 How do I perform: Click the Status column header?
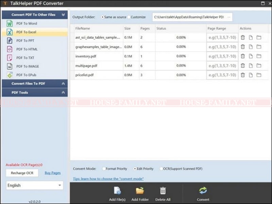click(181, 29)
